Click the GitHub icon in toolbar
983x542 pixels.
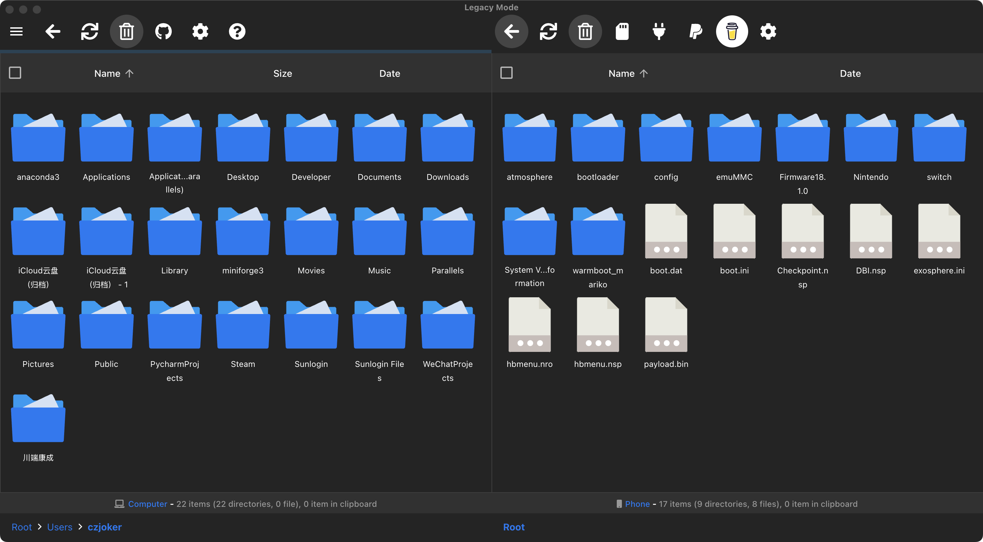point(163,31)
